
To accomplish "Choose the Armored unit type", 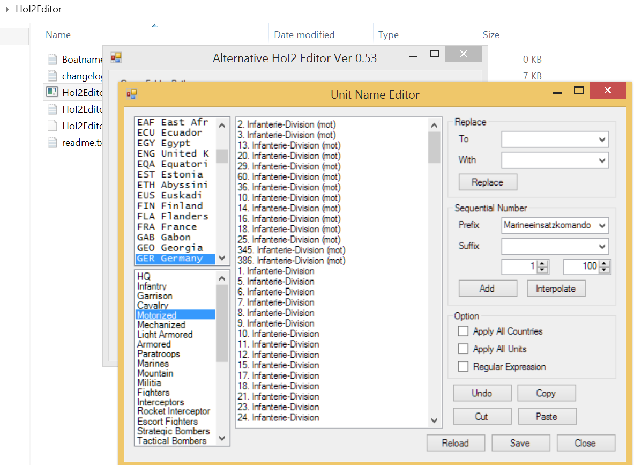I will (x=175, y=344).
